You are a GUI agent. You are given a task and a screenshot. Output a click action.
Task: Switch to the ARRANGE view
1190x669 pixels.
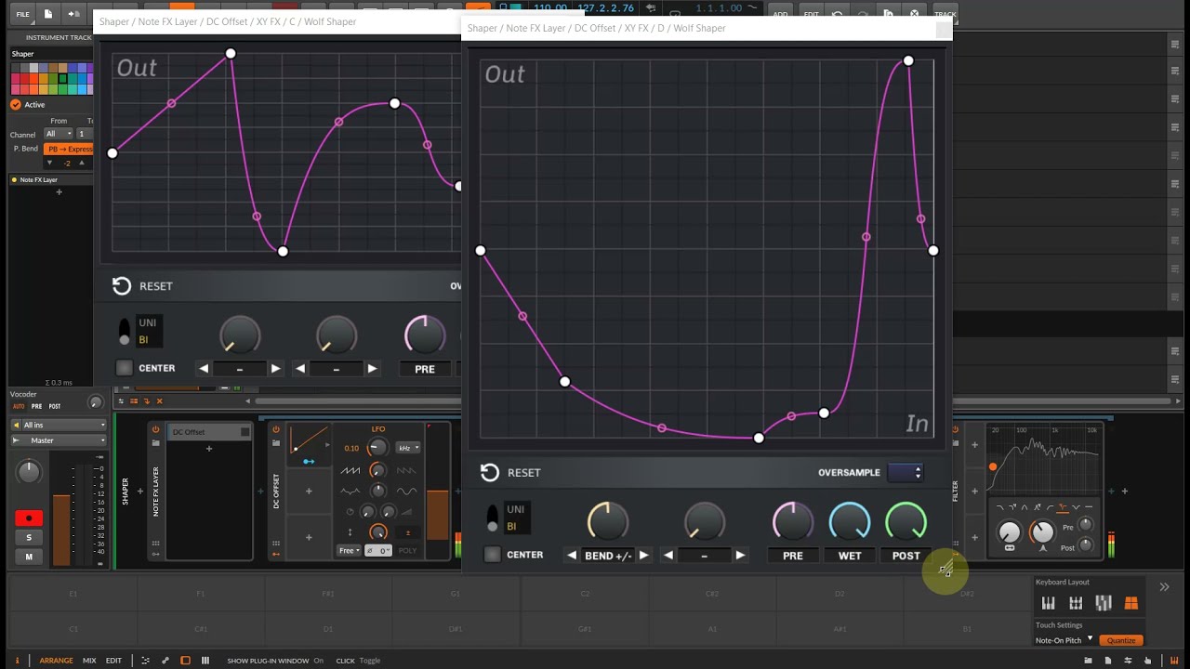(x=56, y=661)
